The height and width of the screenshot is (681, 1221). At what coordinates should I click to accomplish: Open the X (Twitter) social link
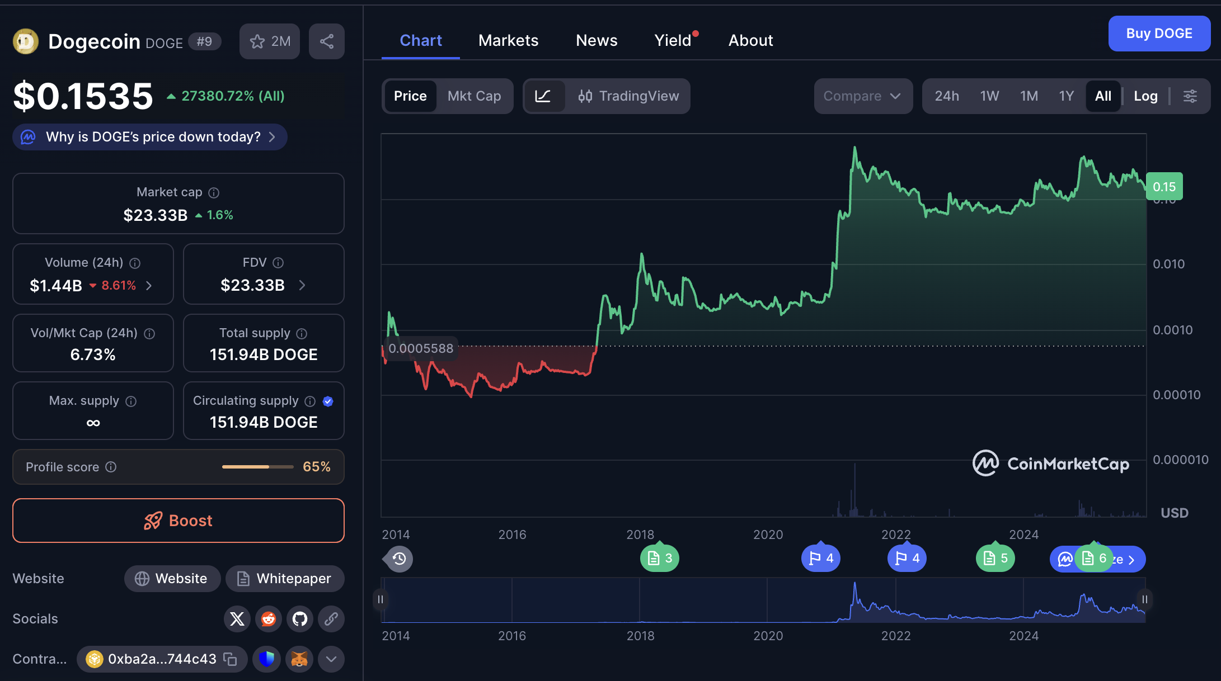[237, 619]
